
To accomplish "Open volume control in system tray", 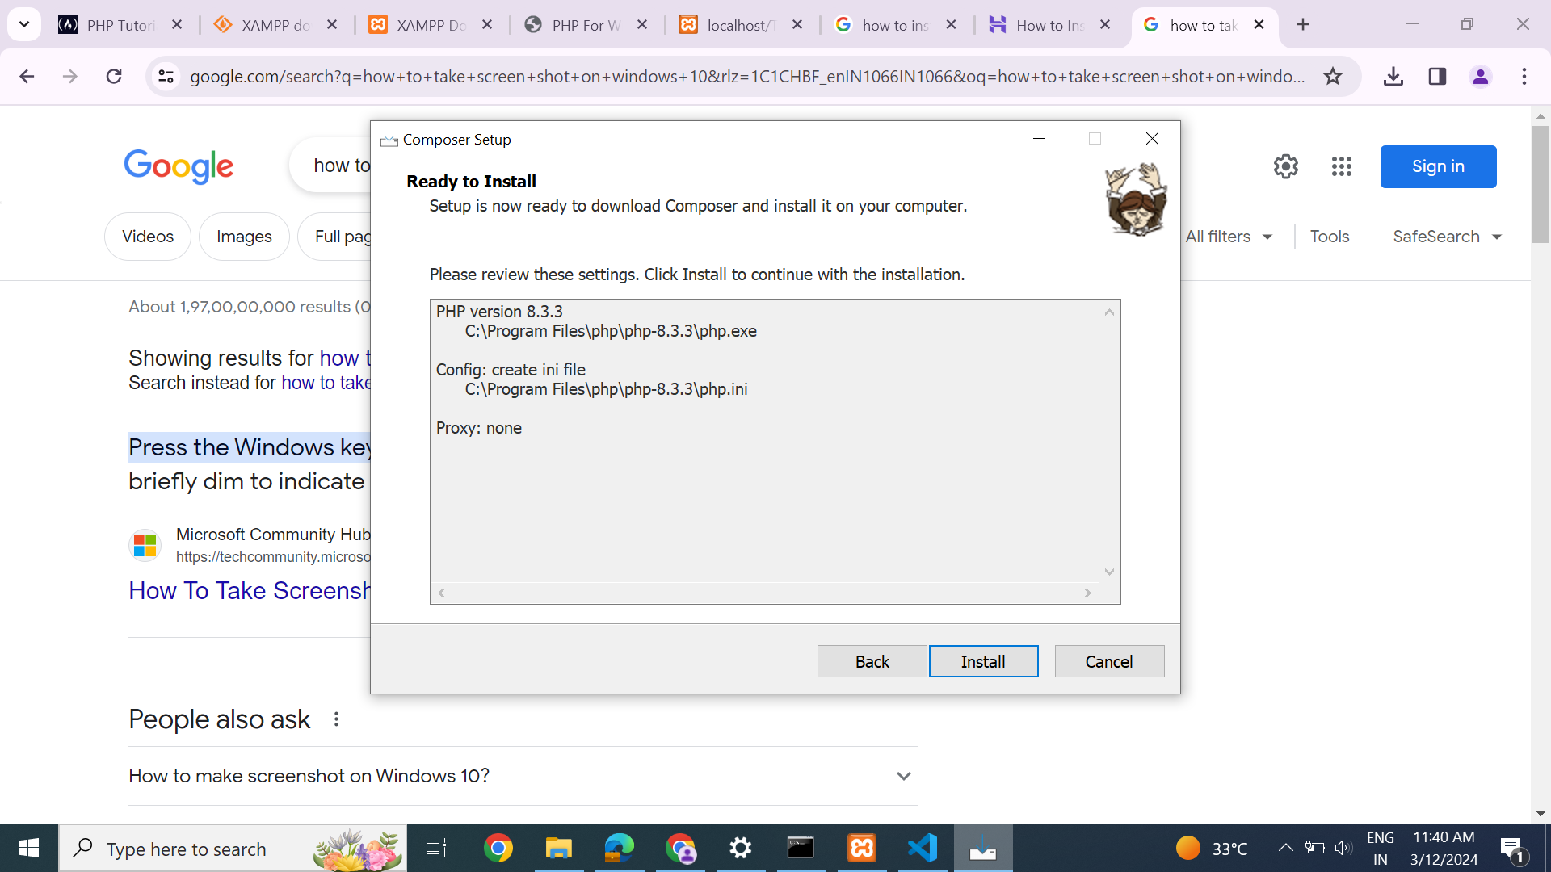I will pyautogui.click(x=1343, y=848).
